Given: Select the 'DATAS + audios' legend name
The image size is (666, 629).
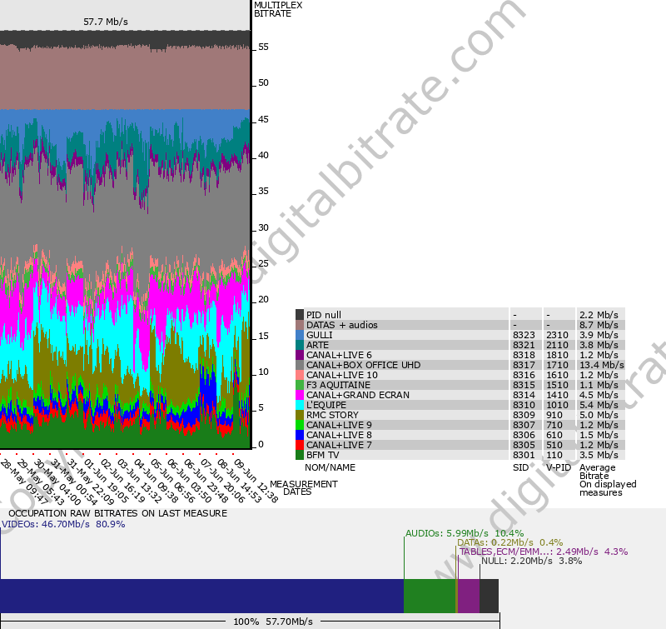Looking at the screenshot, I should (x=342, y=325).
